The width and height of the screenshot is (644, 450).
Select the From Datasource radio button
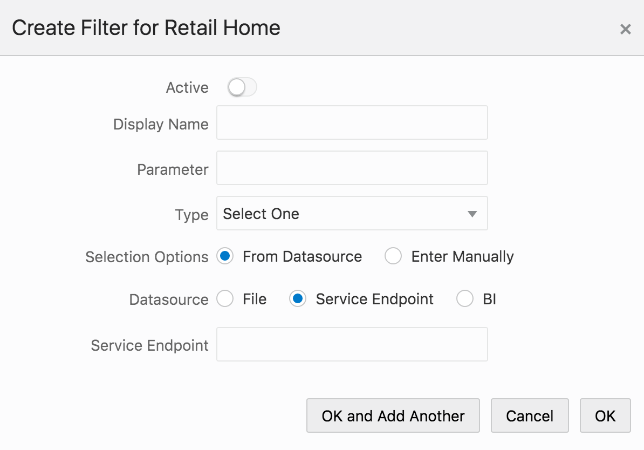click(x=225, y=256)
